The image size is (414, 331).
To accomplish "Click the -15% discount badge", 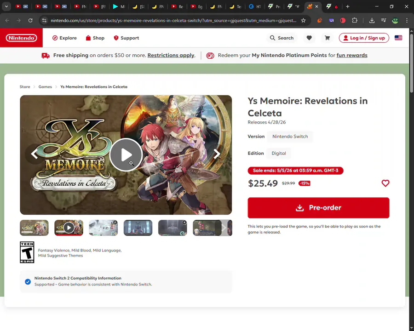I will 304,183.
